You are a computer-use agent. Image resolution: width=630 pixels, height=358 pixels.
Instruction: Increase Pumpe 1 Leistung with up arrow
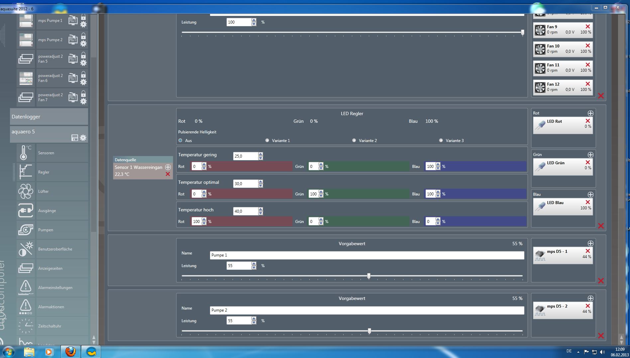254,264
